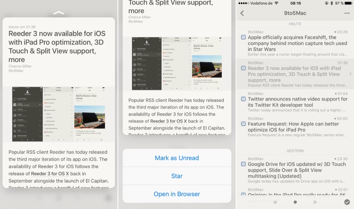Open the chevron on selected Reeder 3 row
Viewport: 354px width, 209px height.
pos(350,74)
